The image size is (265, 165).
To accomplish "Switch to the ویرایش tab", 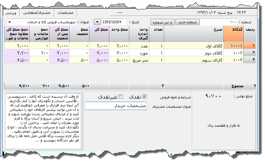I will (11, 12).
